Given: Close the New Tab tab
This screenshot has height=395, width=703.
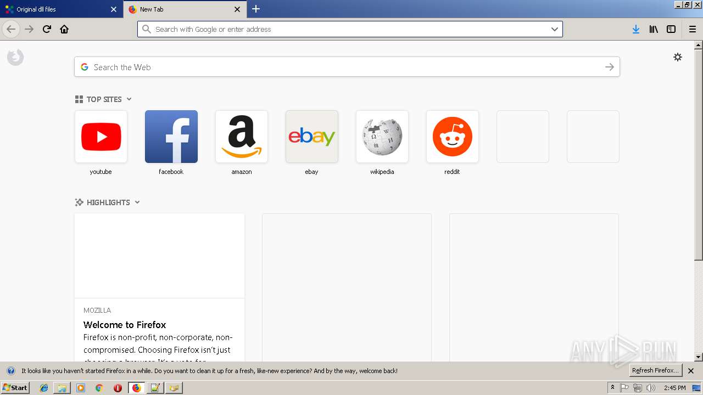Looking at the screenshot, I should (x=237, y=9).
